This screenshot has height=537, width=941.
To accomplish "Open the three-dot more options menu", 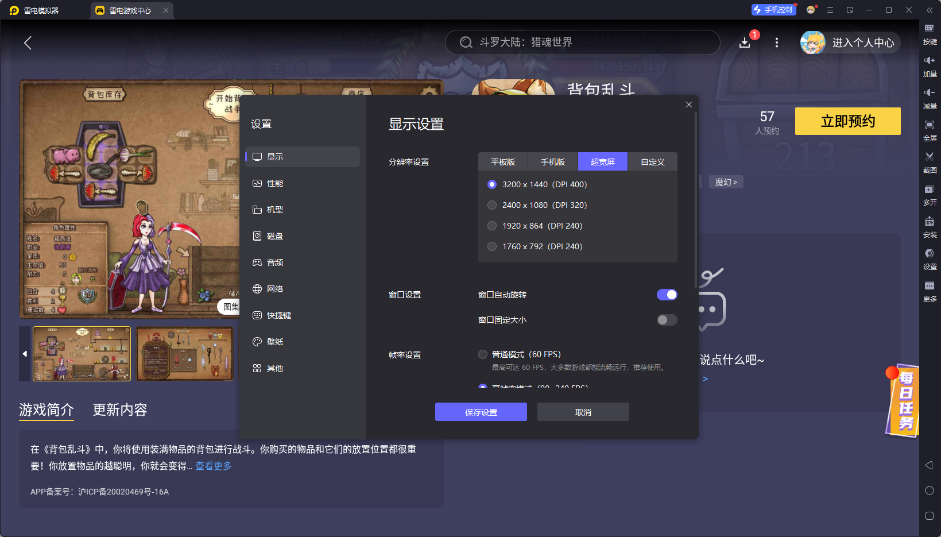I will [x=777, y=43].
